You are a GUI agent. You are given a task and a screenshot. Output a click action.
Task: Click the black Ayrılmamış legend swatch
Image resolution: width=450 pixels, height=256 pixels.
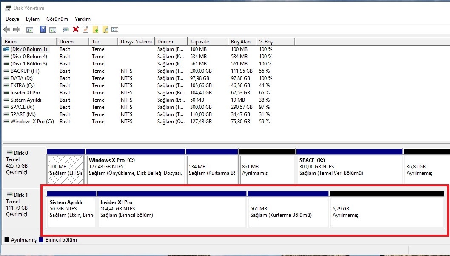pyautogui.click(x=7, y=240)
